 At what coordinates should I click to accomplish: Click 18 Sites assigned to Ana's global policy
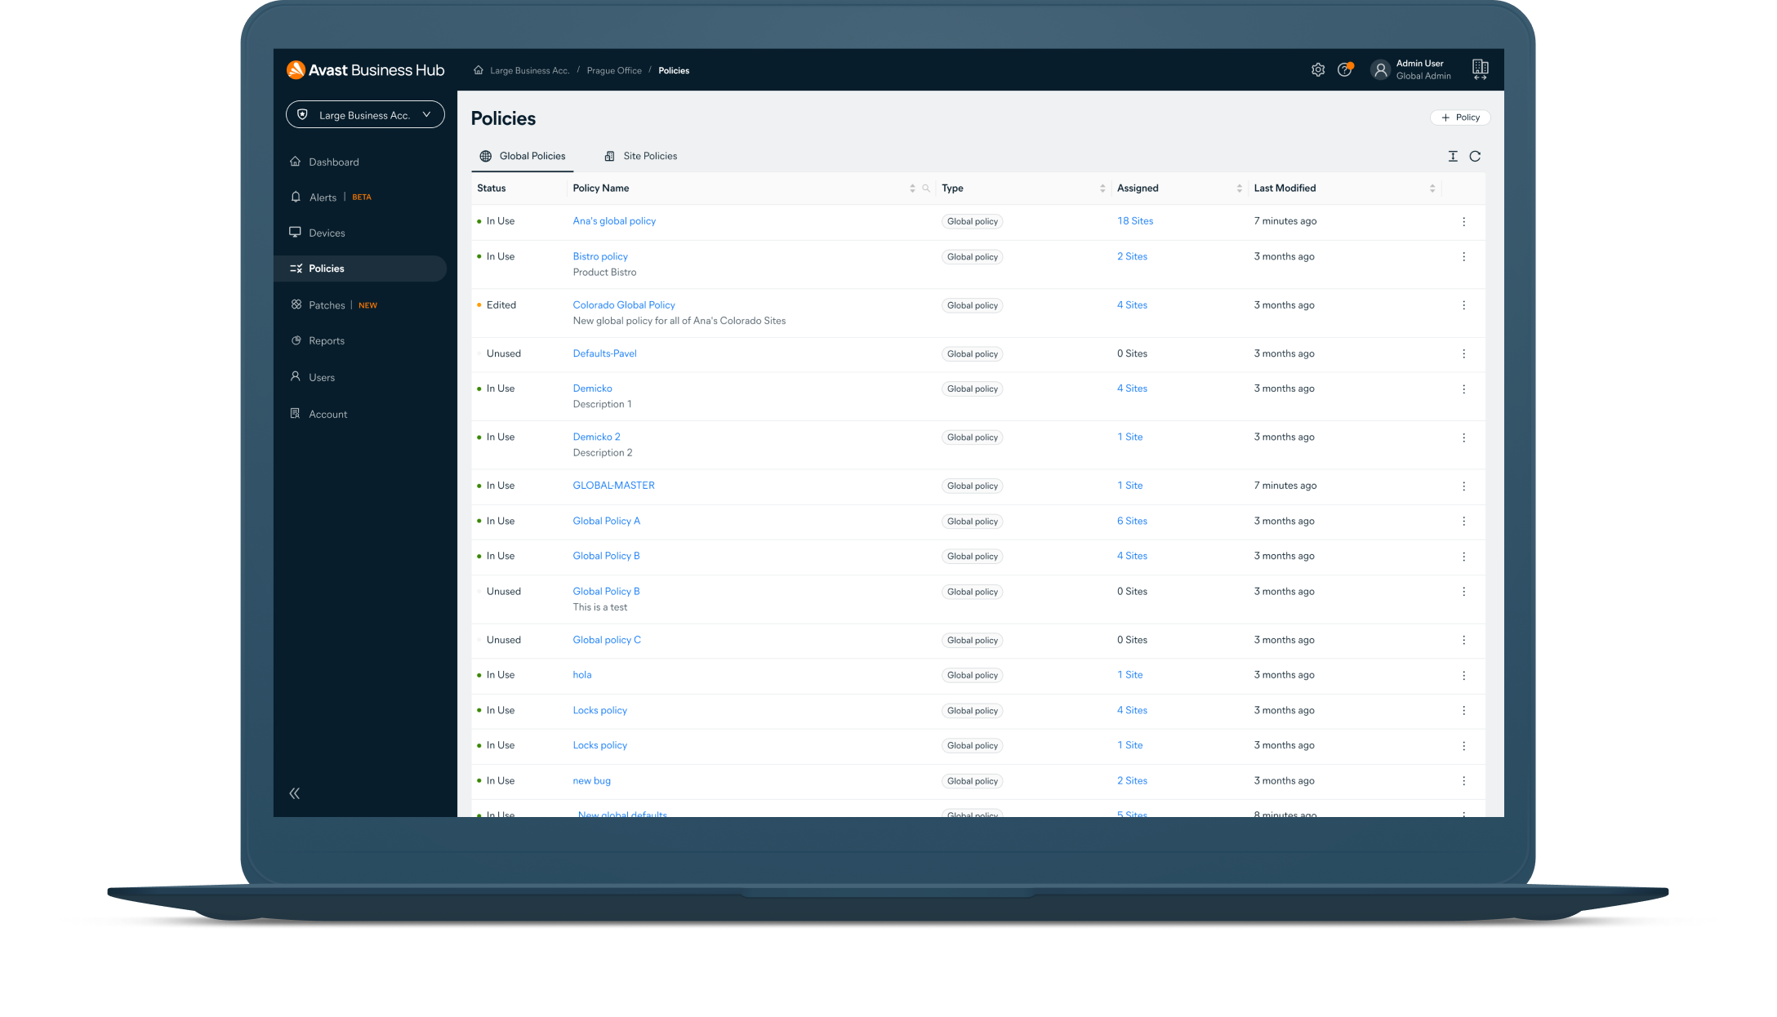1133,220
